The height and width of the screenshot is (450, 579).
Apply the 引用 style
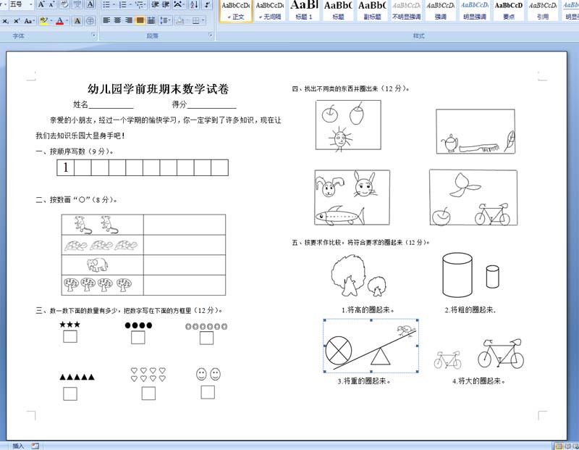click(x=542, y=11)
